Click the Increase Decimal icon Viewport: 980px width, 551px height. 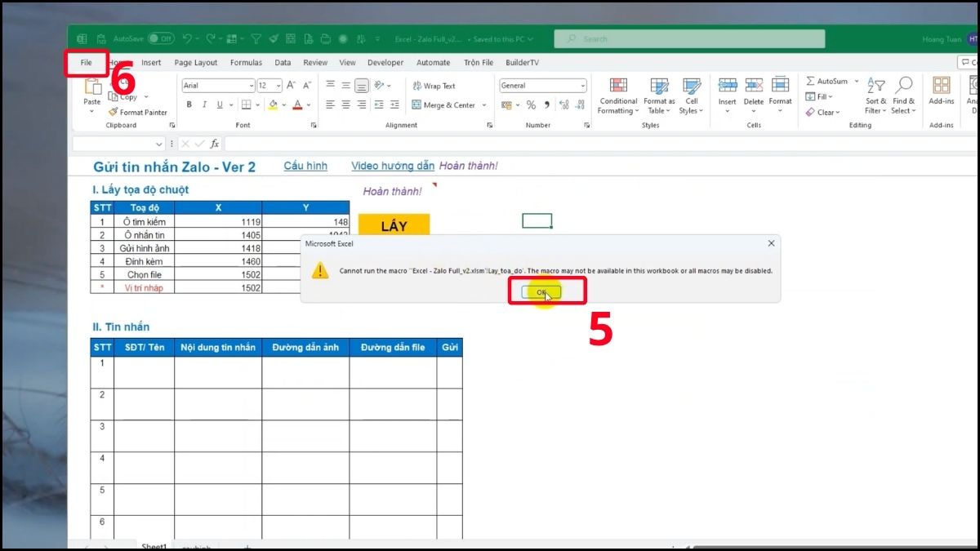[x=563, y=105]
